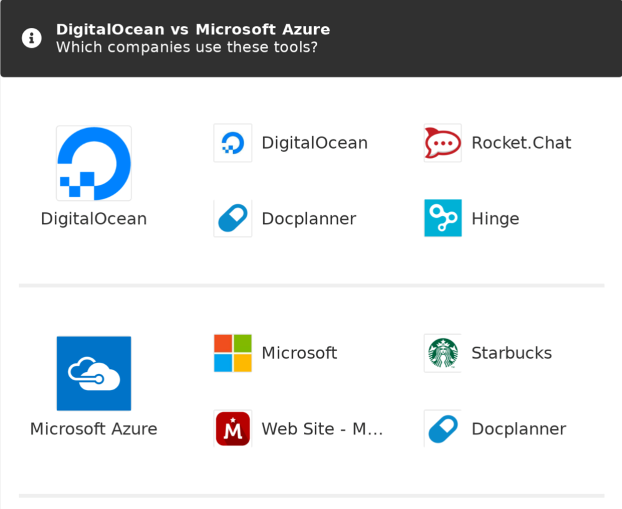622x509 pixels.
Task: Click the DigitalOcean vs Microsoft Azure heading
Action: pyautogui.click(x=193, y=29)
